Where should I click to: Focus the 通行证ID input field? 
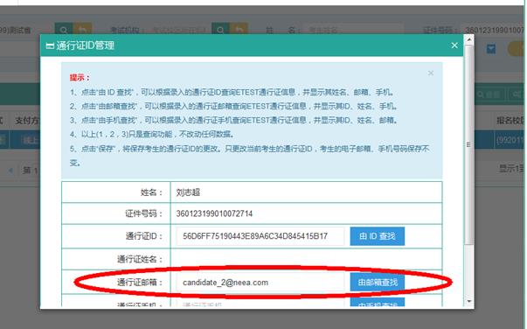tap(260, 236)
